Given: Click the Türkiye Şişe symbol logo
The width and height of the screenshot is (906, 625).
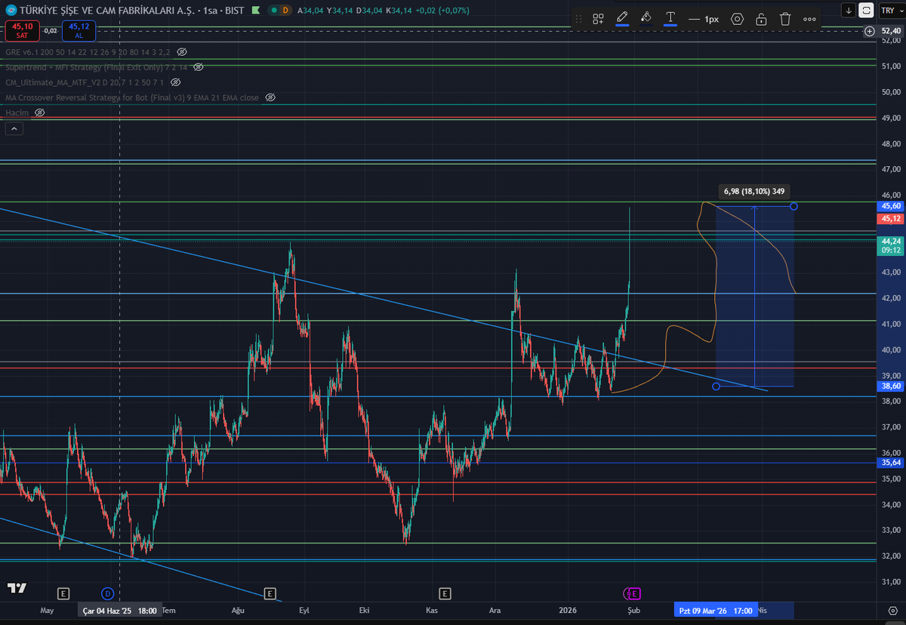Looking at the screenshot, I should pyautogui.click(x=10, y=11).
